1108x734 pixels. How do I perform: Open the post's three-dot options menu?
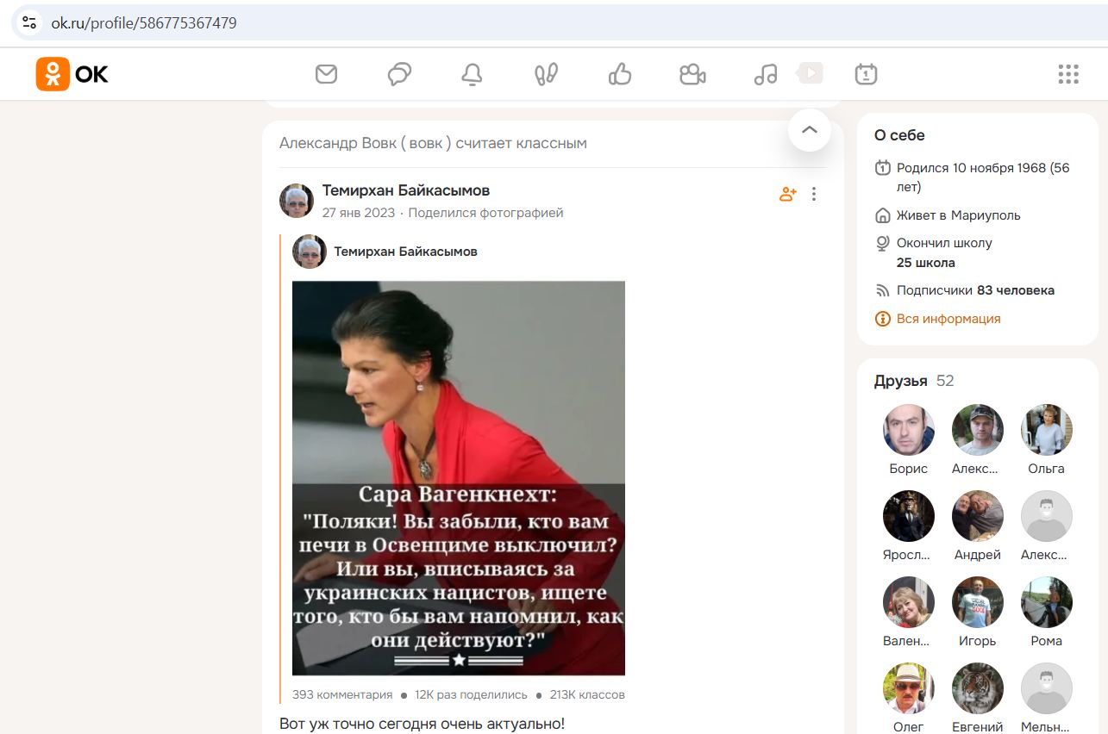(814, 194)
